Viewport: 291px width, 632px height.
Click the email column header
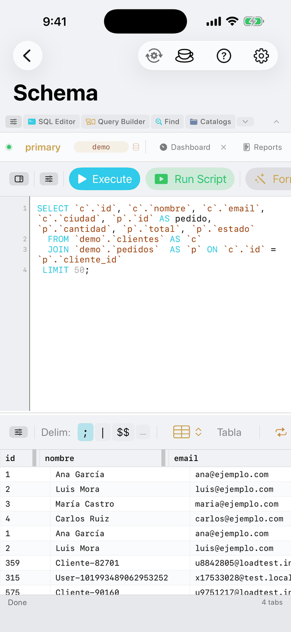coord(230,458)
